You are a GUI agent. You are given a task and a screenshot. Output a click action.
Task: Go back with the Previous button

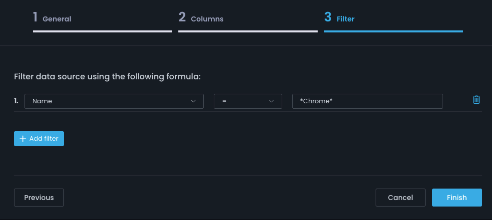[x=39, y=198]
